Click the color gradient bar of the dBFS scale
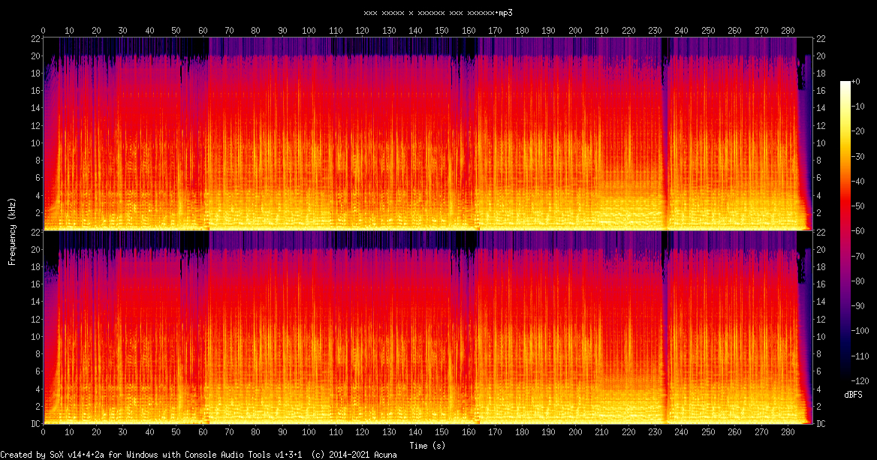This screenshot has height=460, width=877. (x=845, y=231)
